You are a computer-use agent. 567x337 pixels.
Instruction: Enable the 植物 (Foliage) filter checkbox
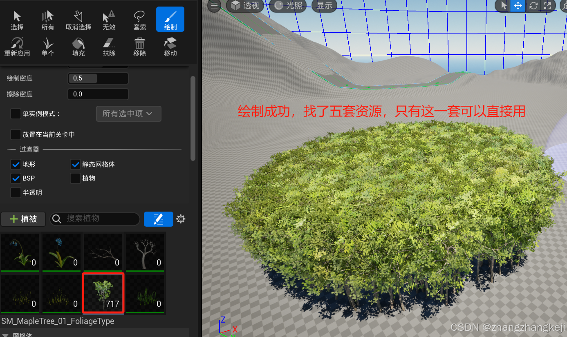[x=76, y=178]
